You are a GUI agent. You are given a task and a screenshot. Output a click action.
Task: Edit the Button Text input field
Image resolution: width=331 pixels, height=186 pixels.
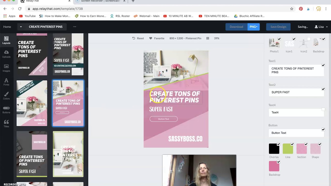(x=296, y=133)
